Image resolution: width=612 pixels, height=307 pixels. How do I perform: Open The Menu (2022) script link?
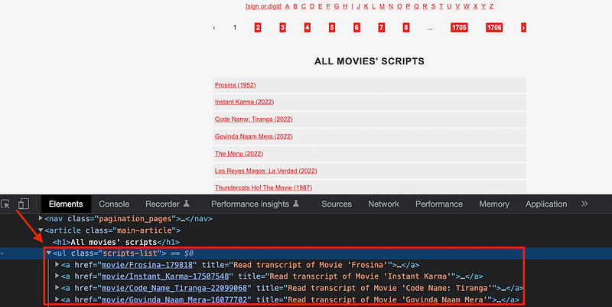tap(239, 153)
